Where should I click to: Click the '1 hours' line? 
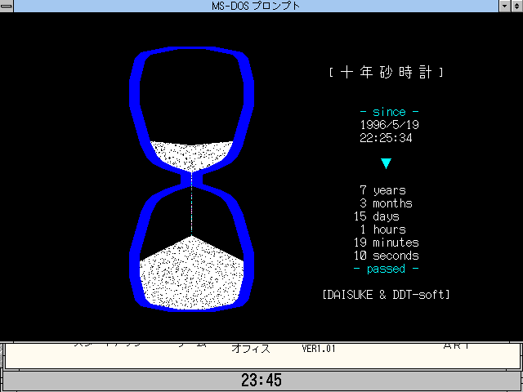[383, 229]
